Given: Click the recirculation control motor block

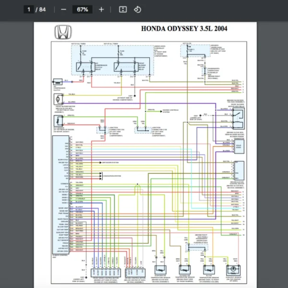Looking at the screenshot, I should (239, 169).
